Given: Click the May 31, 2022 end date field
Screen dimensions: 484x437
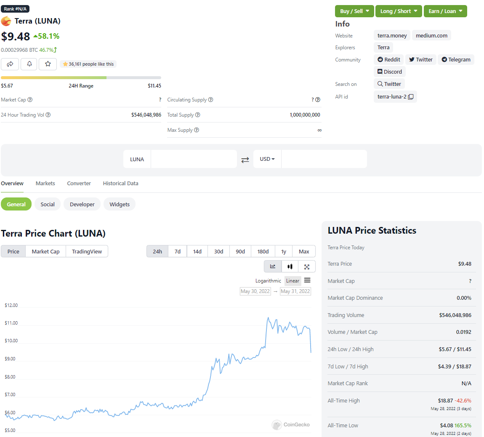Looking at the screenshot, I should (295, 291).
